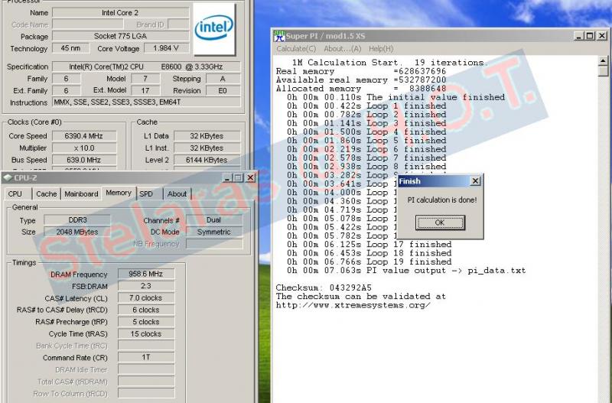Click the Ext. Model field 17

[x=145, y=90]
